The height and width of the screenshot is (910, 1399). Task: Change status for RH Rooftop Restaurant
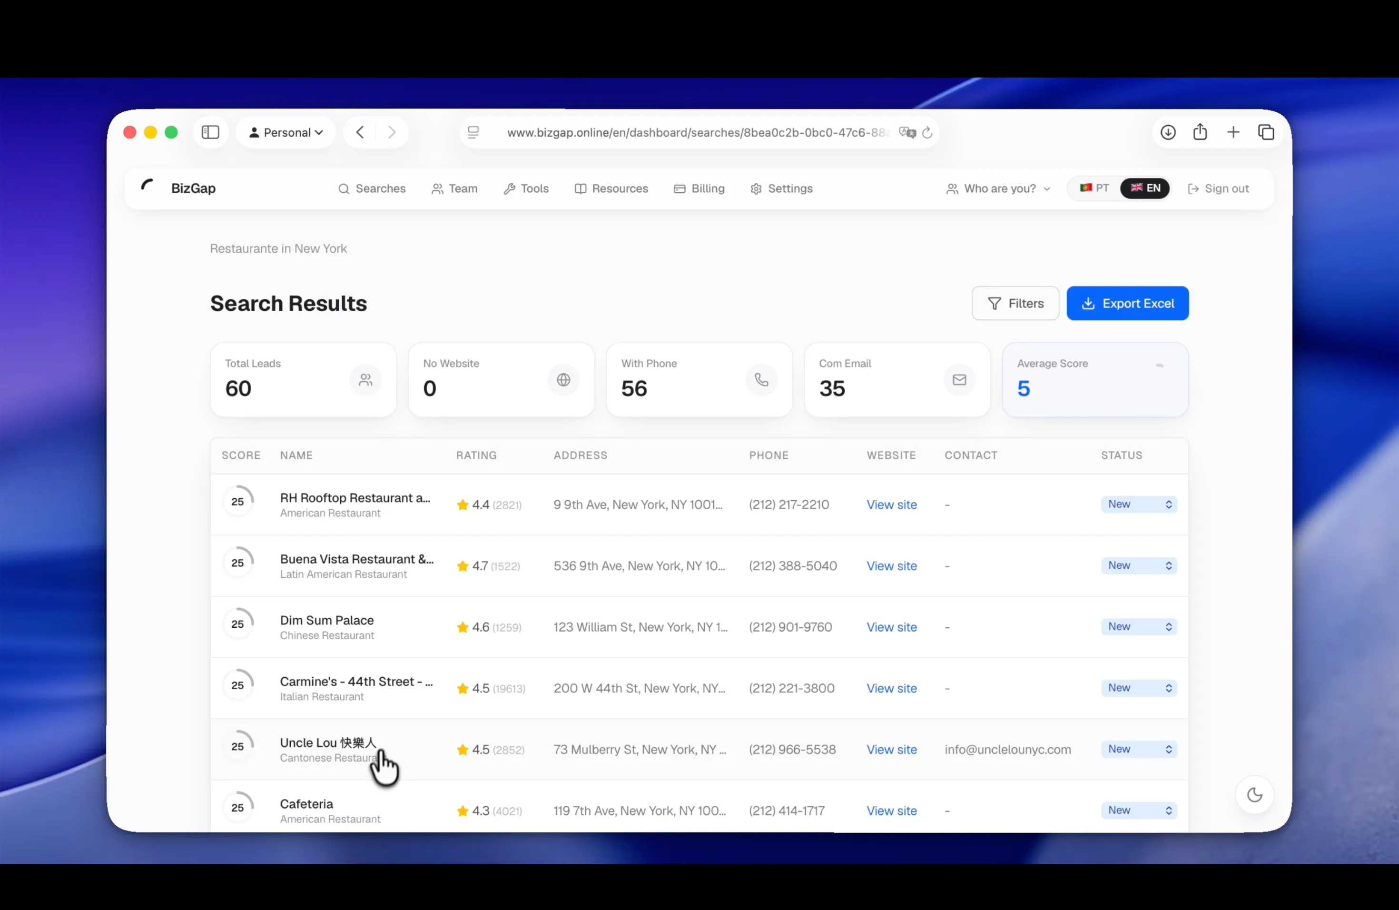[1139, 504]
